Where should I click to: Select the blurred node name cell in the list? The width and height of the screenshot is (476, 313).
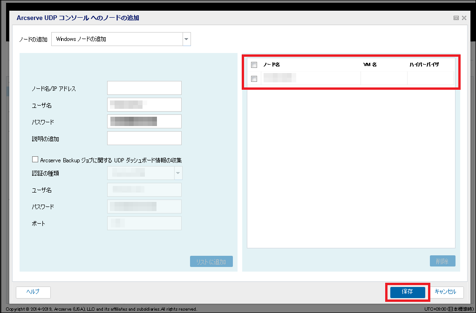click(x=311, y=78)
